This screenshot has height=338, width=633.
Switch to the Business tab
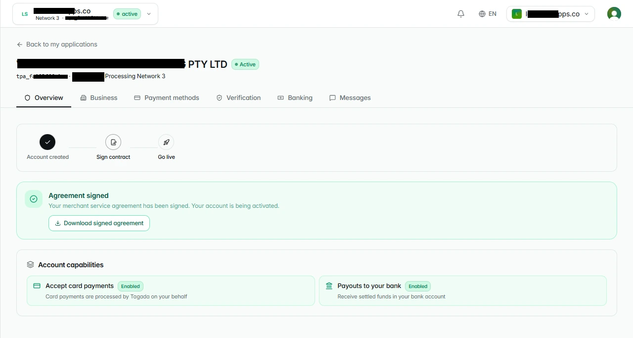pyautogui.click(x=99, y=98)
